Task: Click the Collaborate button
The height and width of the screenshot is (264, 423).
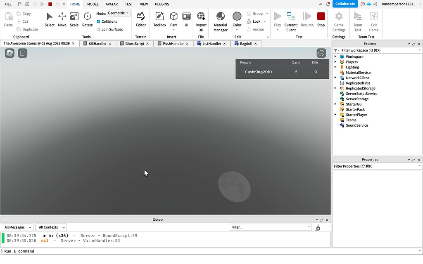Action: point(345,4)
